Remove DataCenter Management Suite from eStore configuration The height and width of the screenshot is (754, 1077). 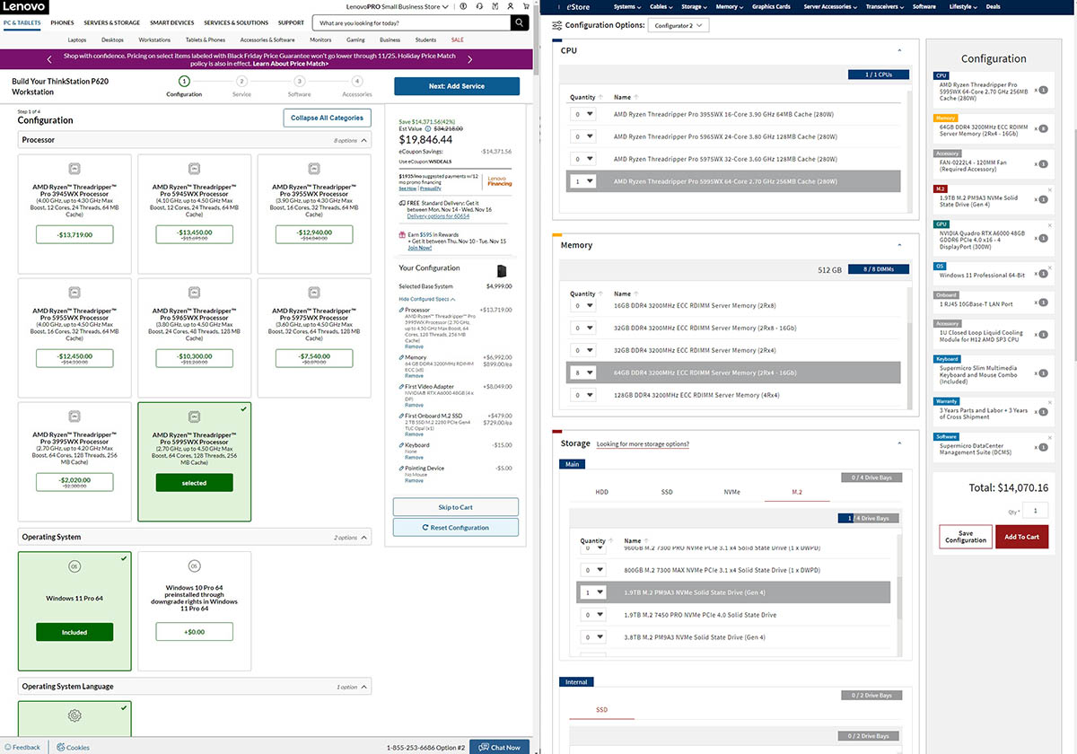[1049, 436]
